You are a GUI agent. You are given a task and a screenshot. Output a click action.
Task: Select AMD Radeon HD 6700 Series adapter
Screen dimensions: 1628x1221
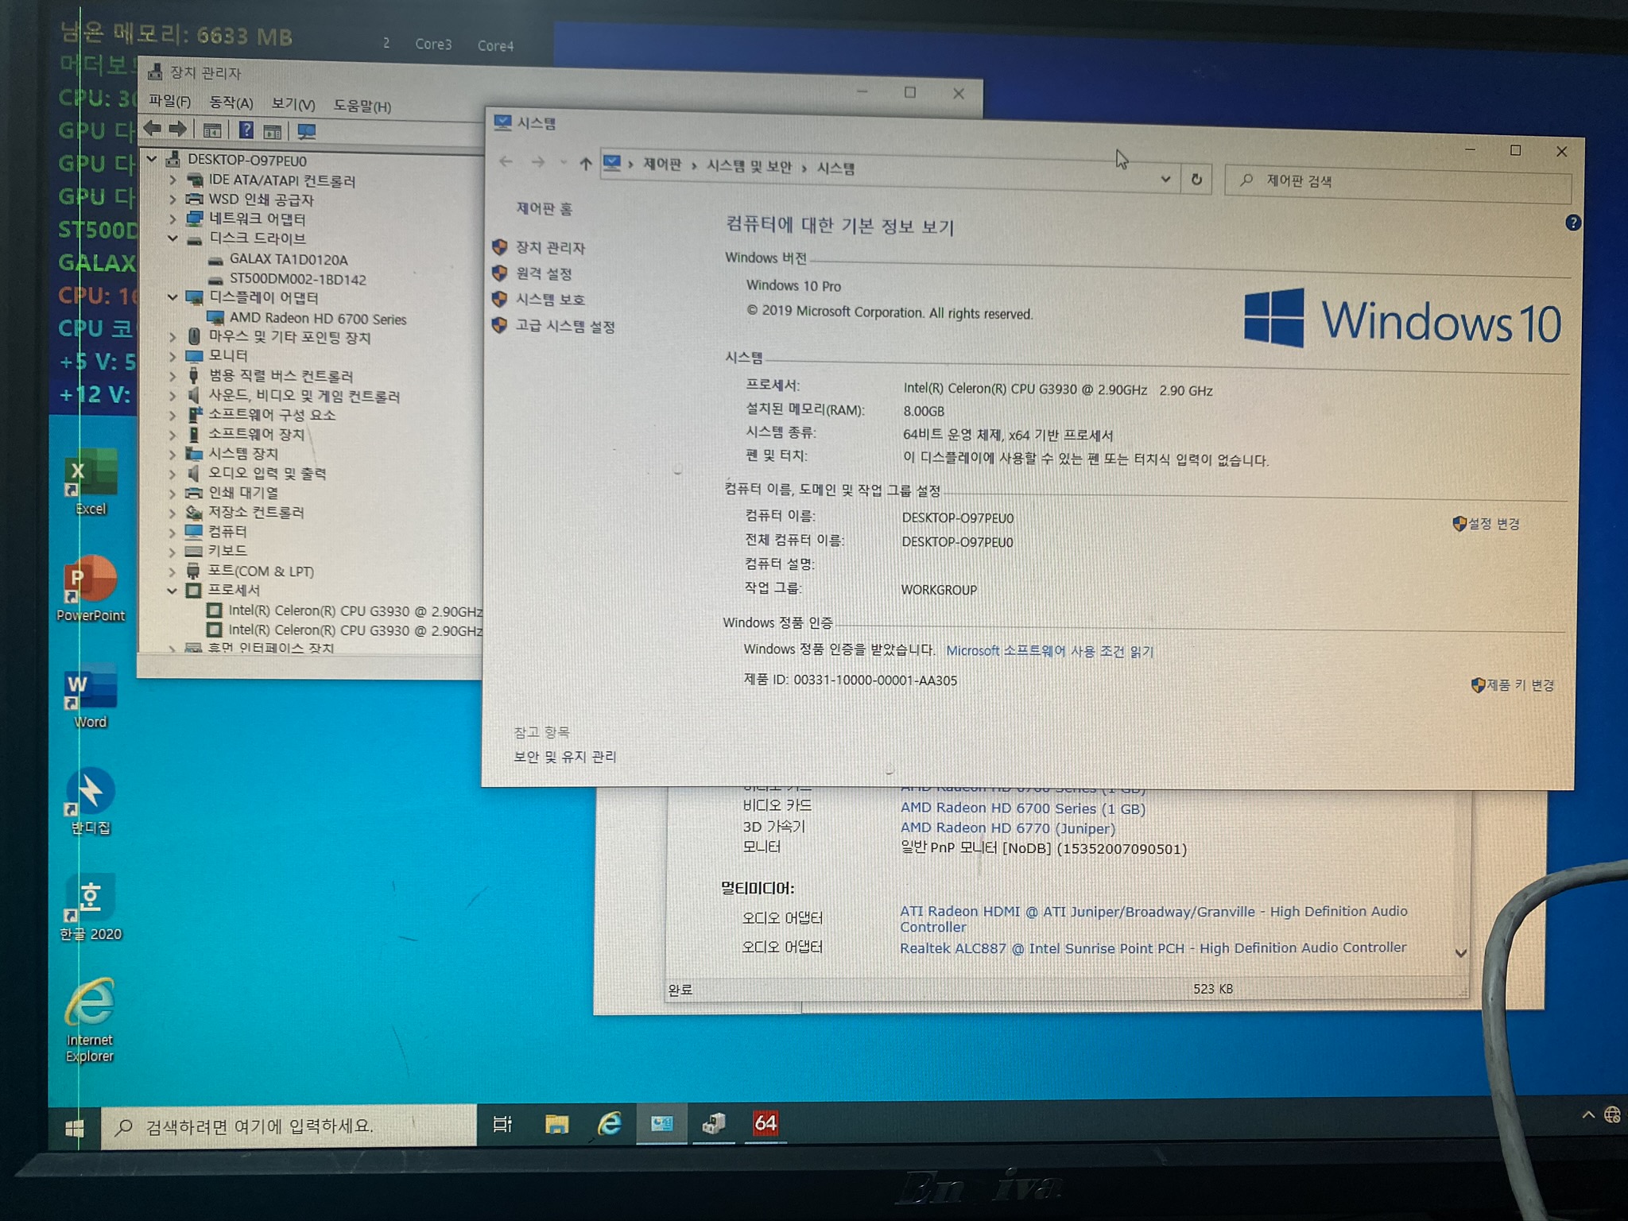pyautogui.click(x=317, y=319)
